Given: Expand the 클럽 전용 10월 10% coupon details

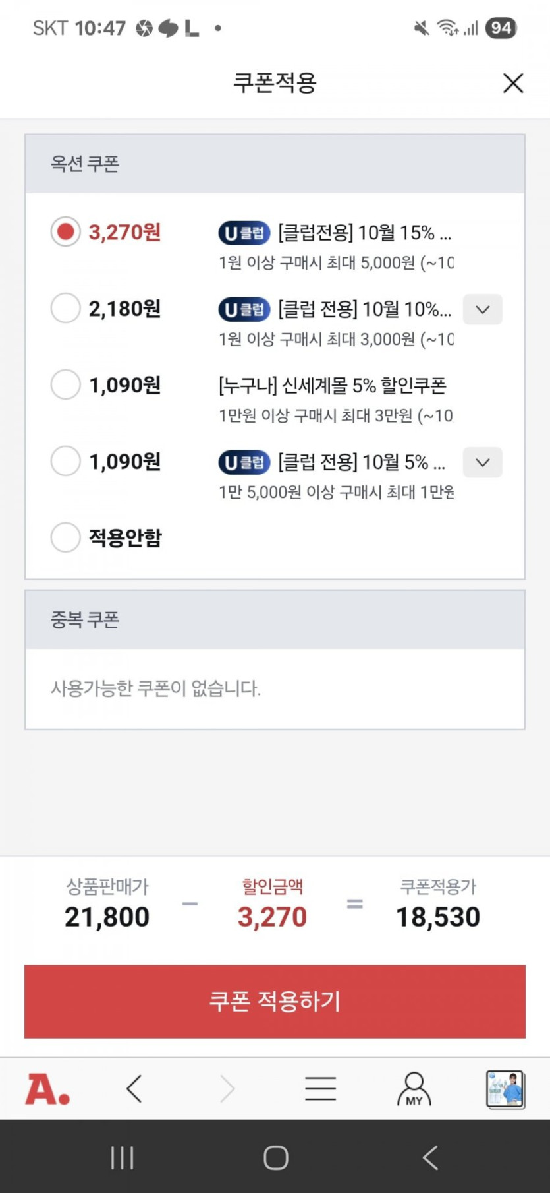Looking at the screenshot, I should pos(482,309).
